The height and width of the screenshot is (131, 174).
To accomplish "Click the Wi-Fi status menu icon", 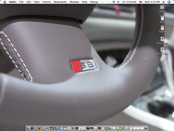I will click(x=114, y=2).
